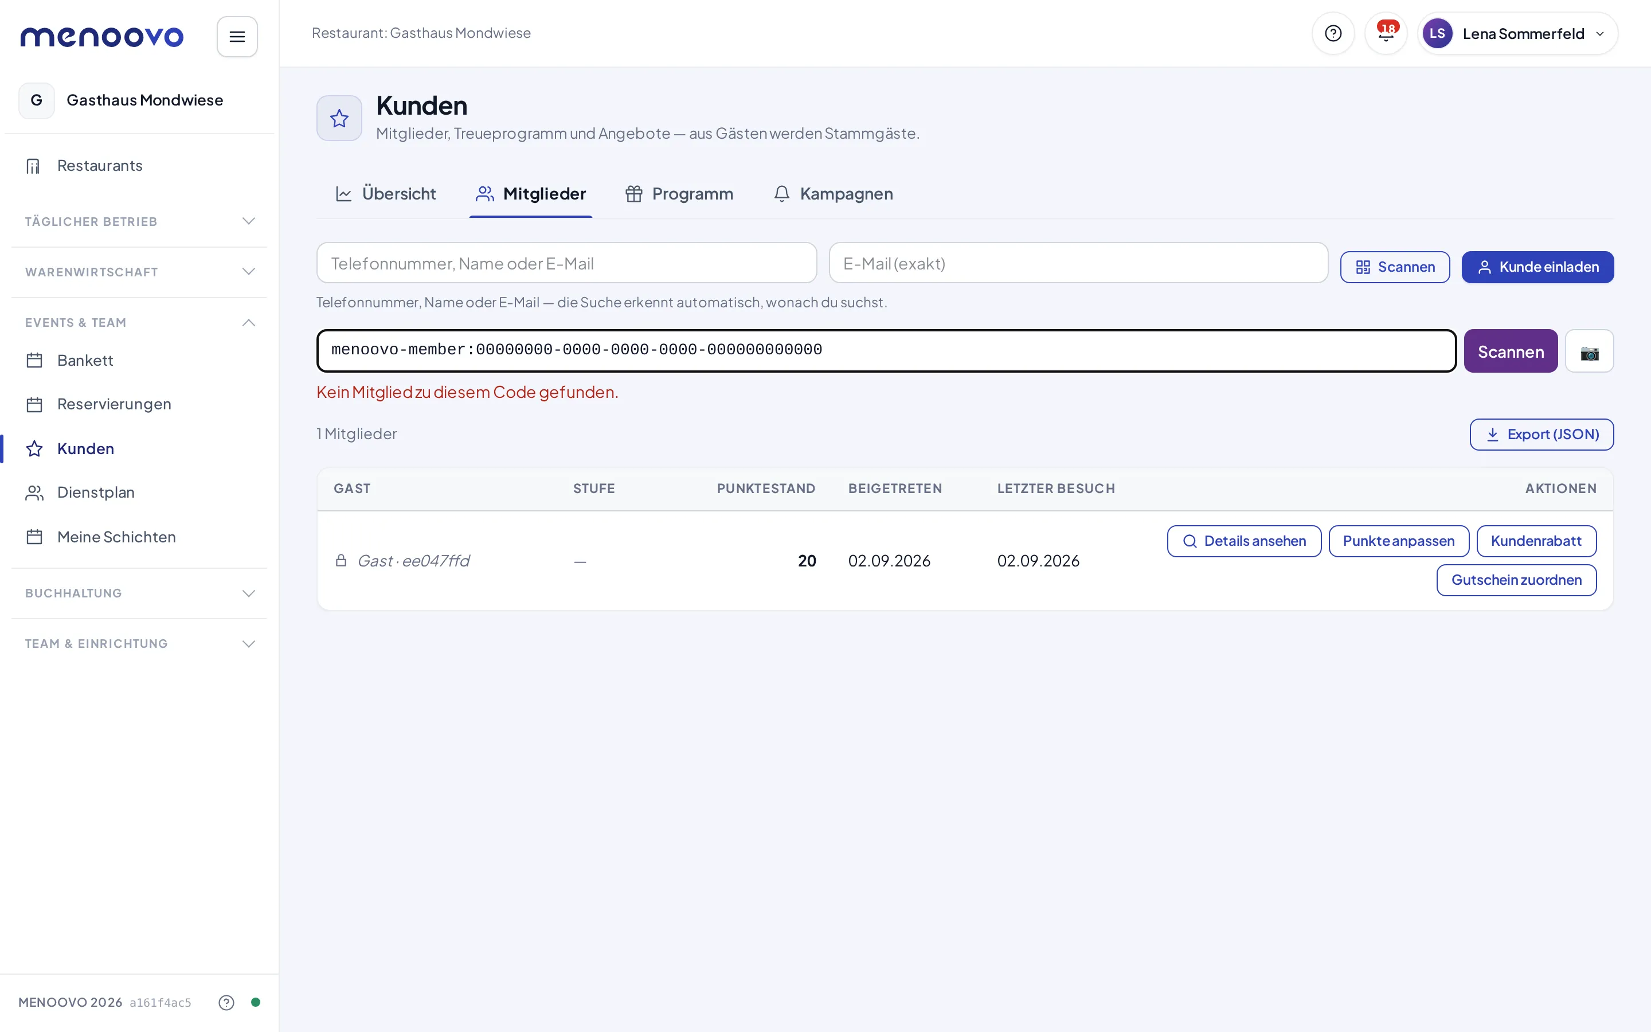Switch to the Mitglieder tab

click(x=531, y=194)
